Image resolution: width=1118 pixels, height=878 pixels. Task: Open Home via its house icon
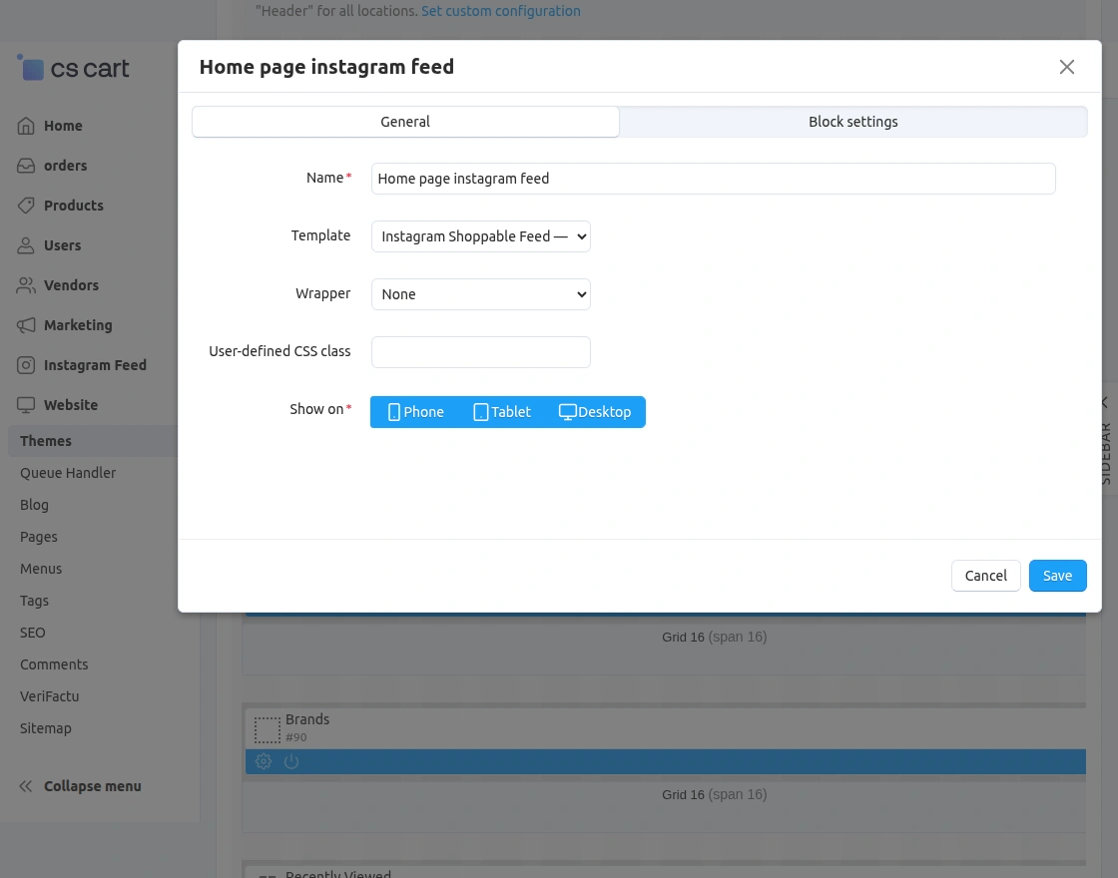(26, 126)
